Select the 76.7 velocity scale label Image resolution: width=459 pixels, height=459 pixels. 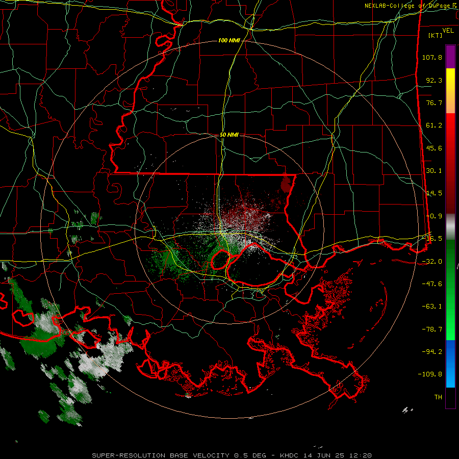434,103
